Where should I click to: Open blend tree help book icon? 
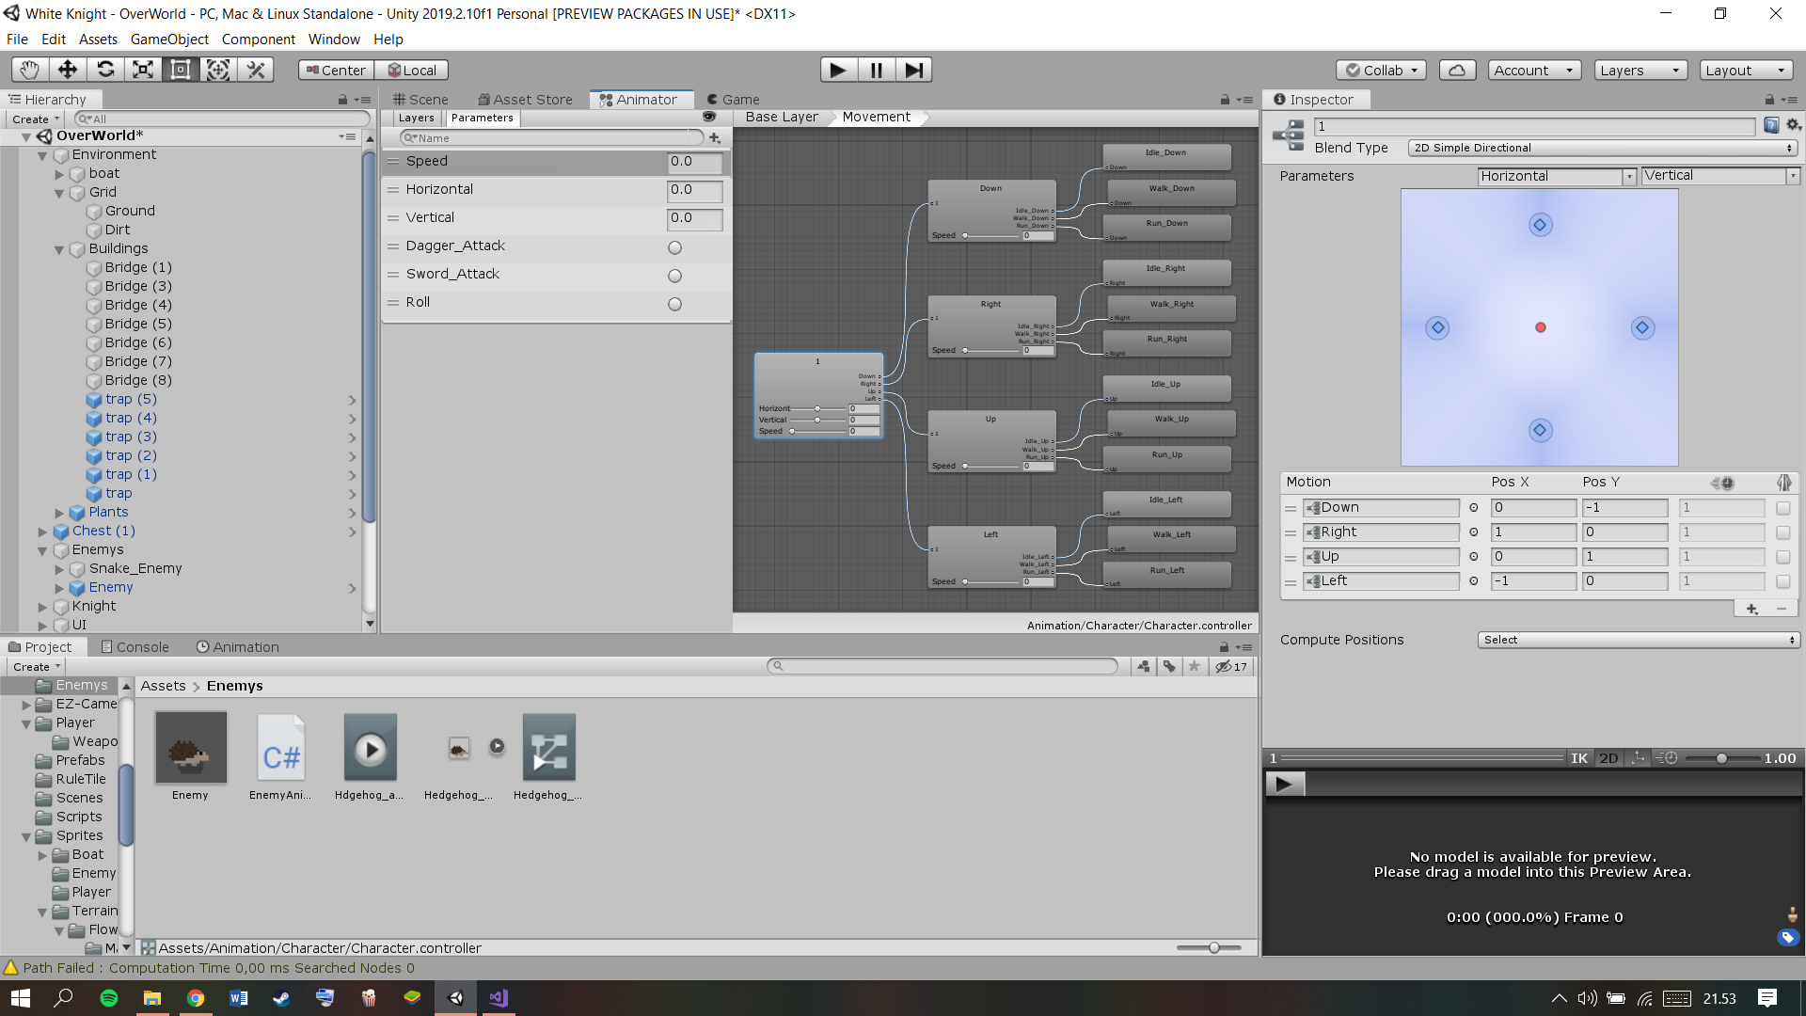coord(1771,125)
